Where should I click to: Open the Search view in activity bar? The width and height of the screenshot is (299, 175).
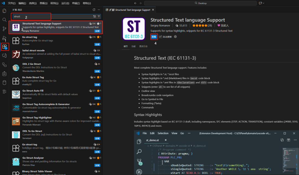coord(4,20)
